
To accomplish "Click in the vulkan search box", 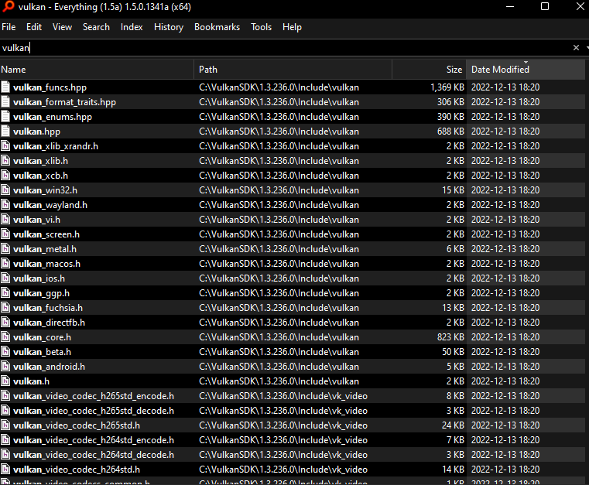I will pos(286,48).
